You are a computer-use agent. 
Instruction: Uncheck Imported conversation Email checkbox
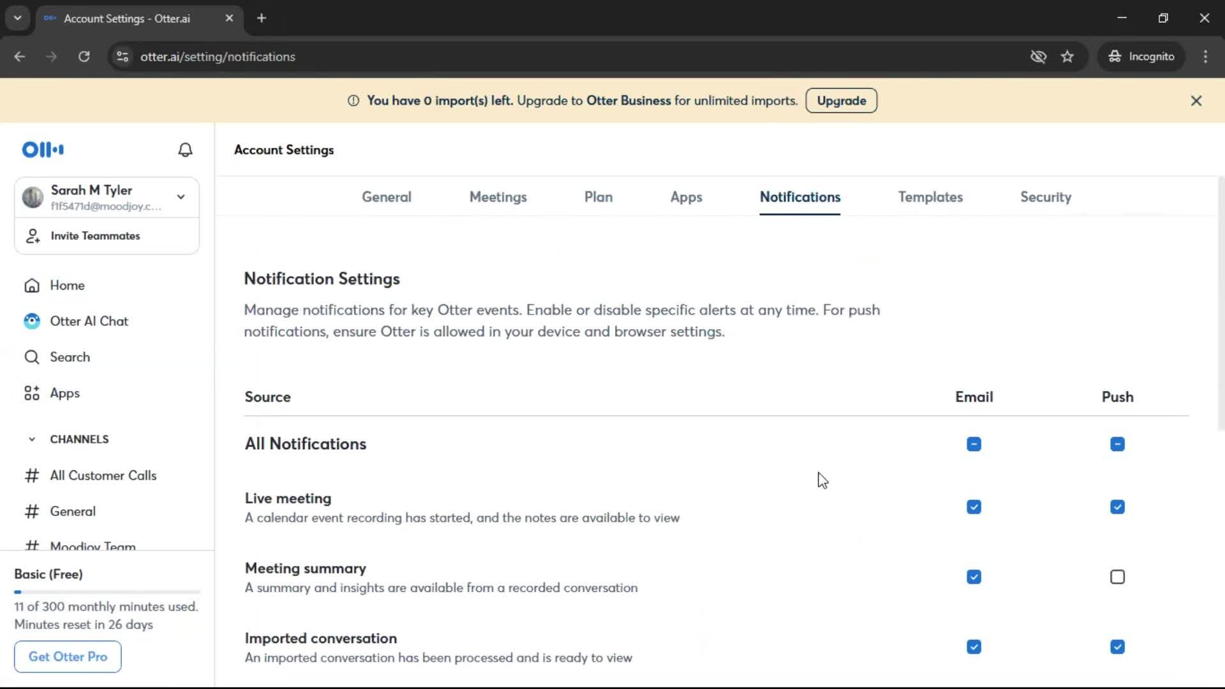974,647
